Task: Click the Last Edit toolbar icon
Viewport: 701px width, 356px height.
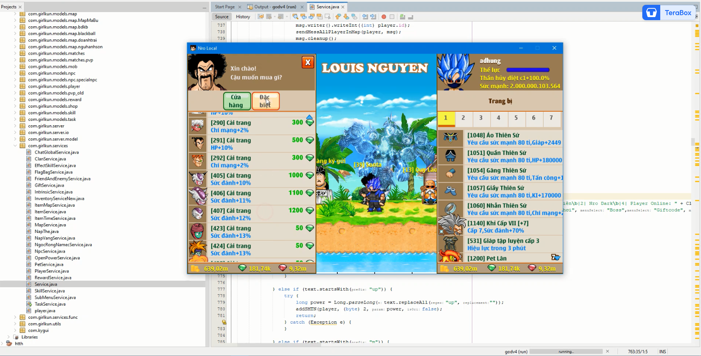Action: (261, 17)
